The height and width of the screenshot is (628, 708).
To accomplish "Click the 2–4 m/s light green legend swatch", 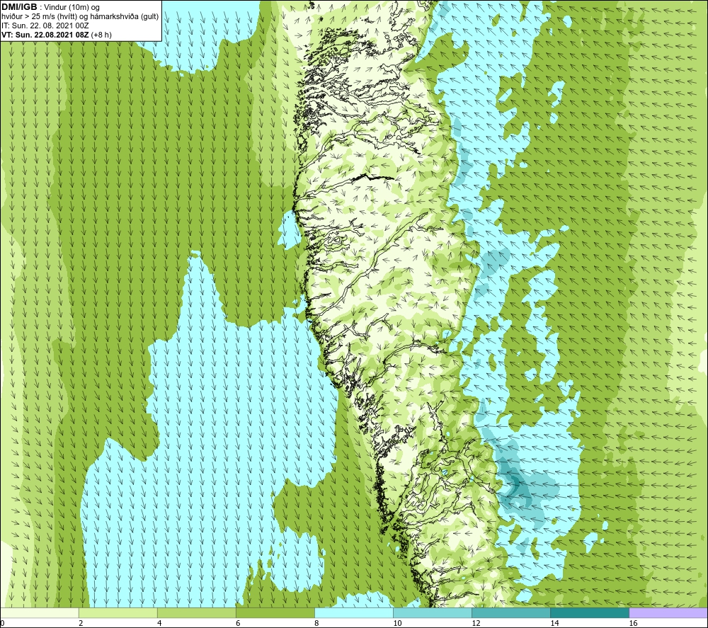I will (x=118, y=612).
